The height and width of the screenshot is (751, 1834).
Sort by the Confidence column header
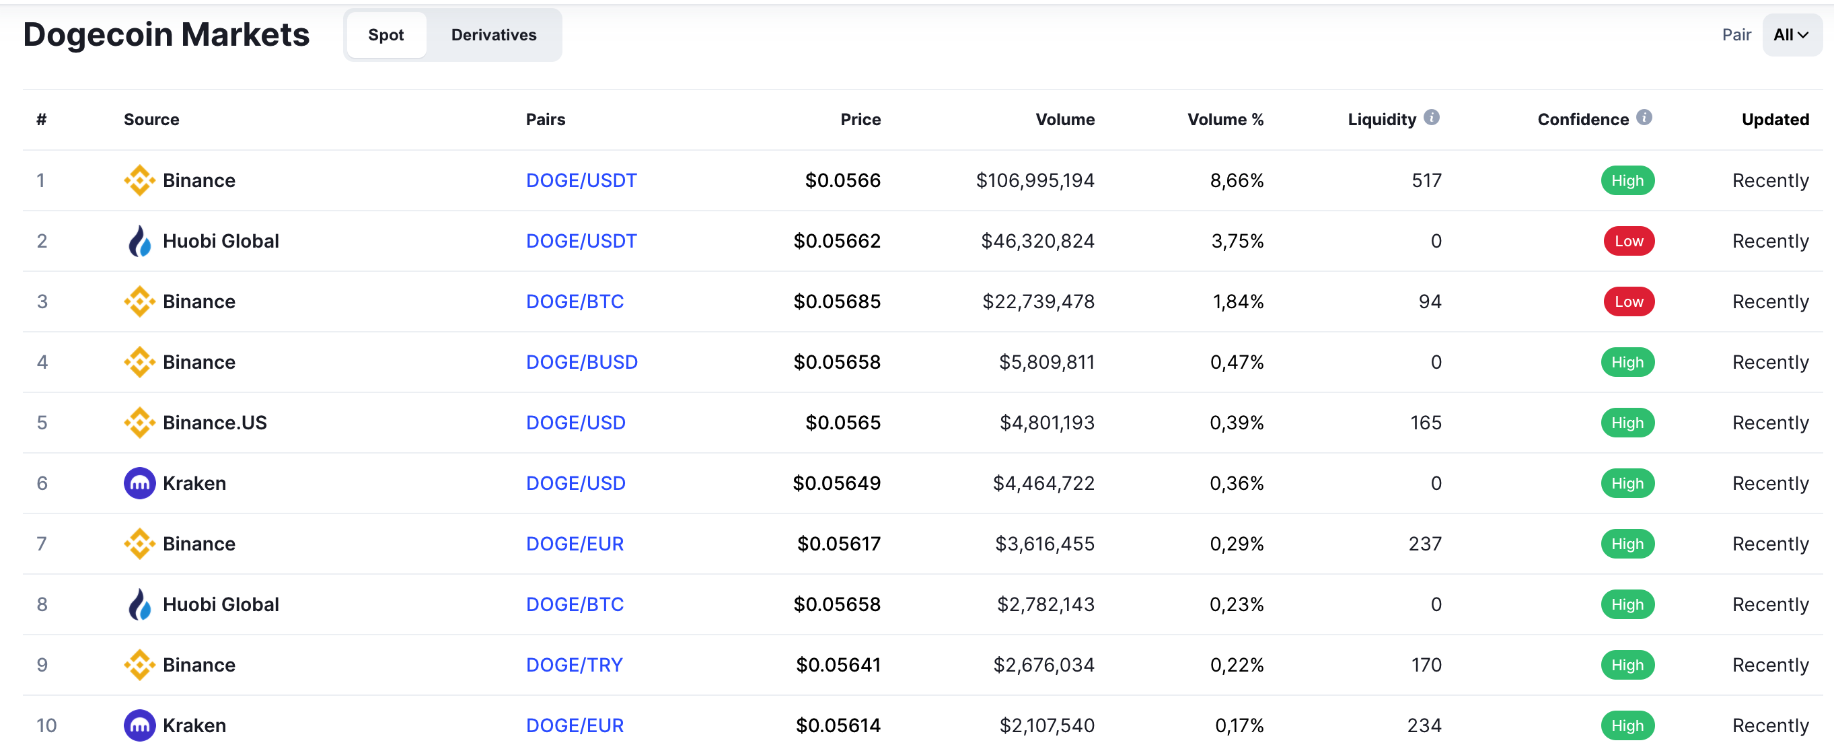[x=1582, y=119]
